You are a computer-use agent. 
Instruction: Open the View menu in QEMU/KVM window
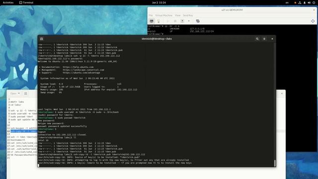tap(178, 15)
